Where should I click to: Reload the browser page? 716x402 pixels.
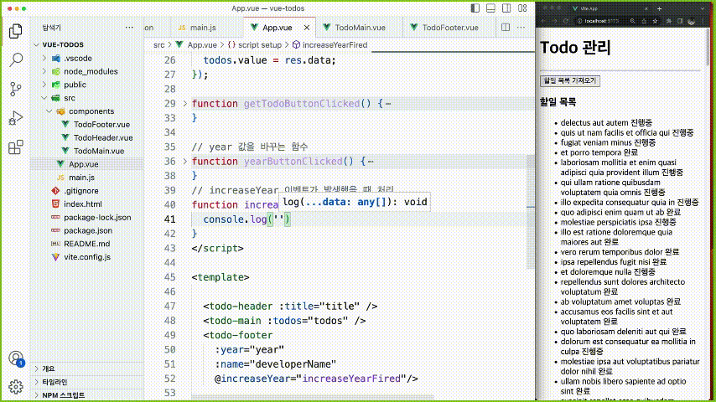(565, 21)
